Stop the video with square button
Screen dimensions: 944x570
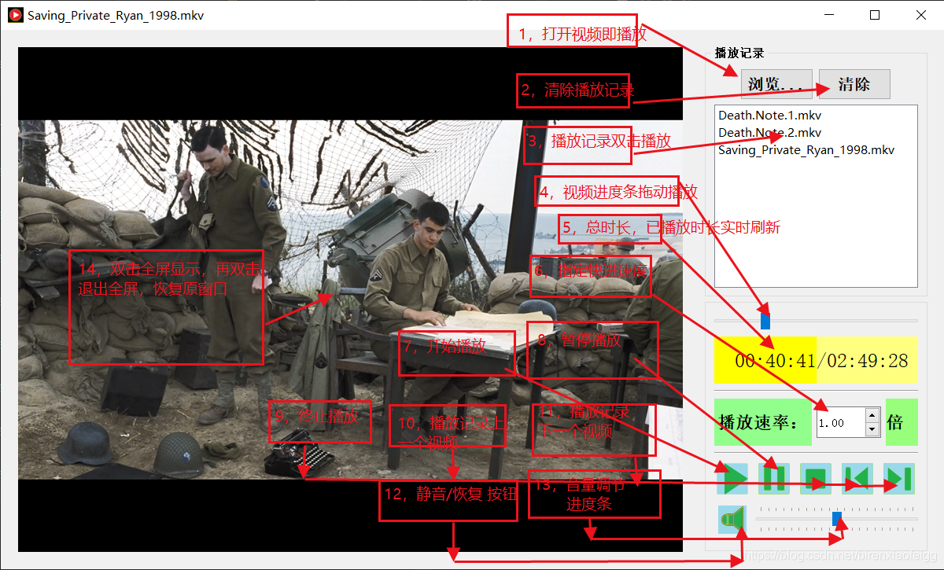click(816, 479)
